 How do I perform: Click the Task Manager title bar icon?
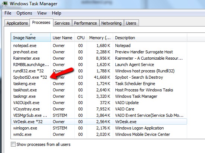pyautogui.click(x=5, y=3)
